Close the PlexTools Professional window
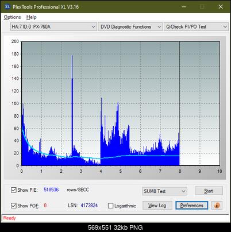This screenshot has height=232, width=231. (221, 7)
